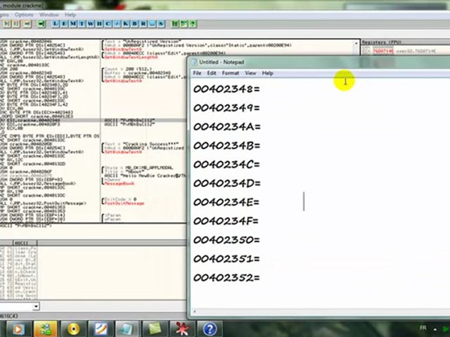Show References with the R toolbar button
This screenshot has height=337, width=450.
click(143, 24)
